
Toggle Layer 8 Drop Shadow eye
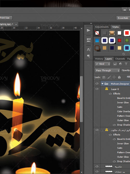(114, 125)
